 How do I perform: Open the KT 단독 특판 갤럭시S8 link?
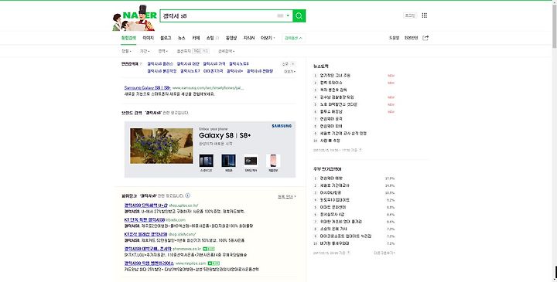pyautogui.click(x=144, y=220)
